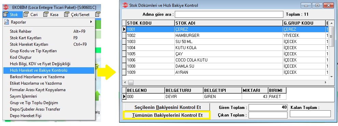This screenshot has height=126, width=338.
Task: Click the MIKTARI value 43 cell
Action: [x=255, y=96]
